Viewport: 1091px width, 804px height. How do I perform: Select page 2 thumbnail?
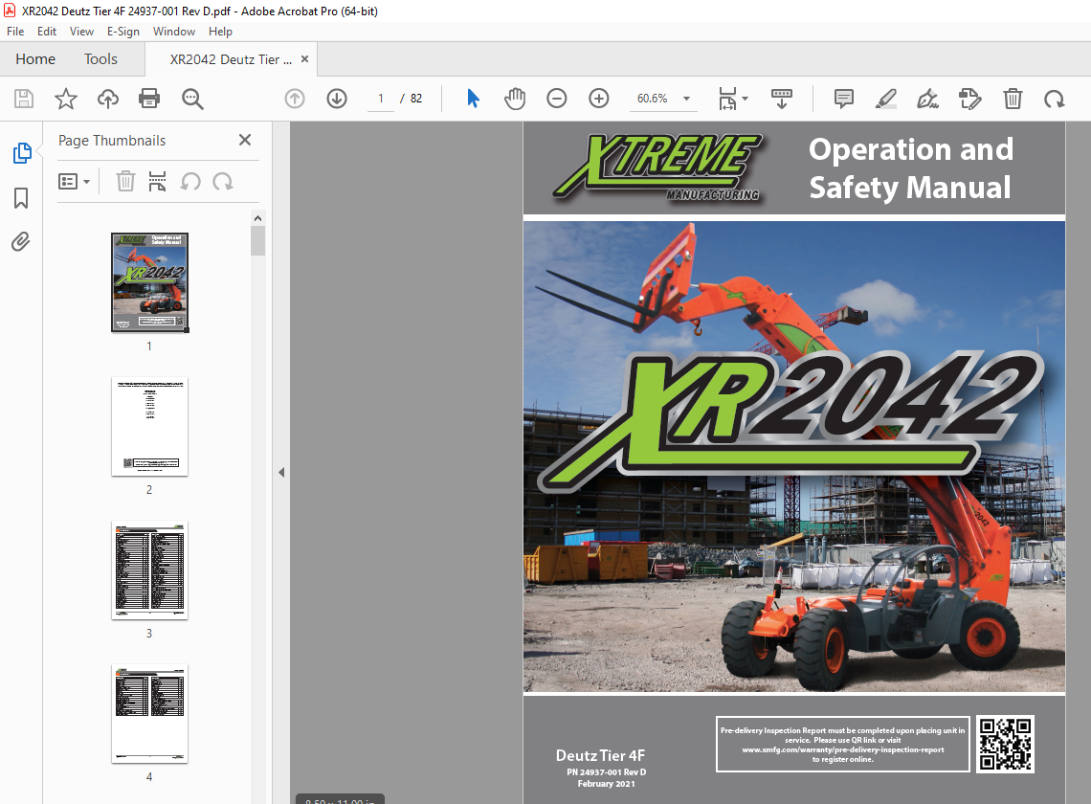(149, 427)
